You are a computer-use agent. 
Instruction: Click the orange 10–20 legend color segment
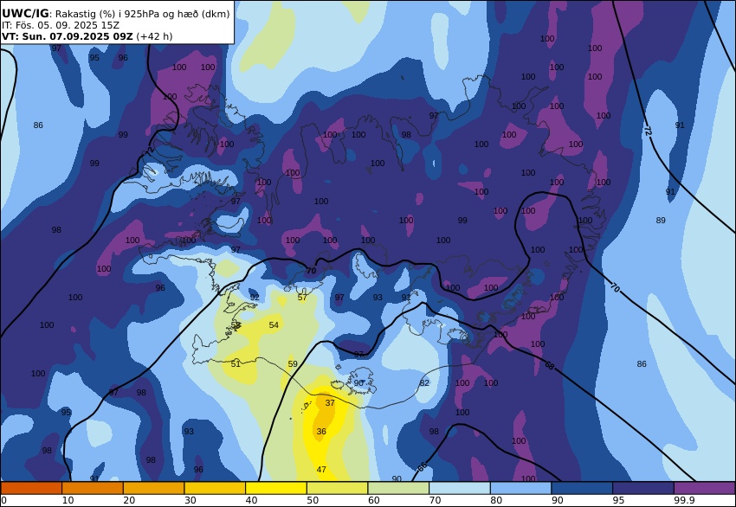tap(93, 488)
